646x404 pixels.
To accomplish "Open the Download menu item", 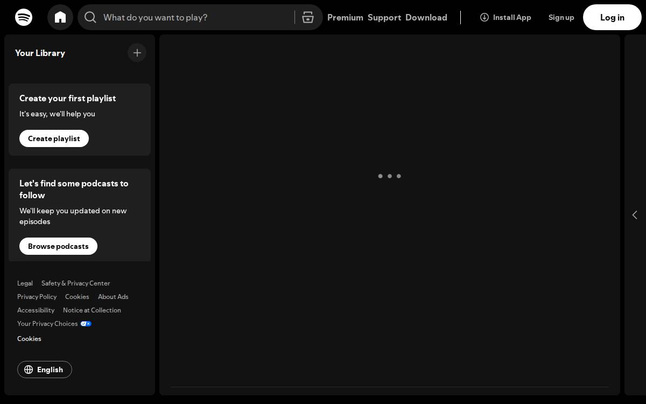I will coord(426,17).
